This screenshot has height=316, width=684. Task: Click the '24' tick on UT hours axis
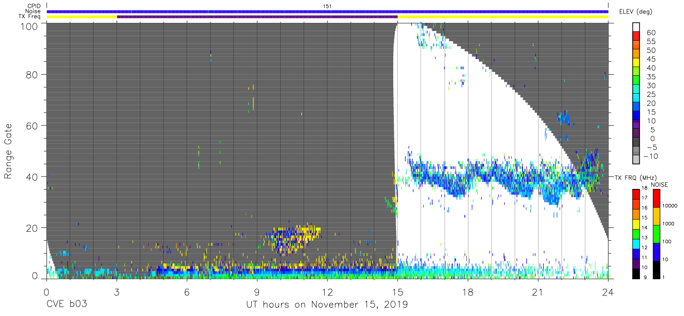[x=608, y=291]
